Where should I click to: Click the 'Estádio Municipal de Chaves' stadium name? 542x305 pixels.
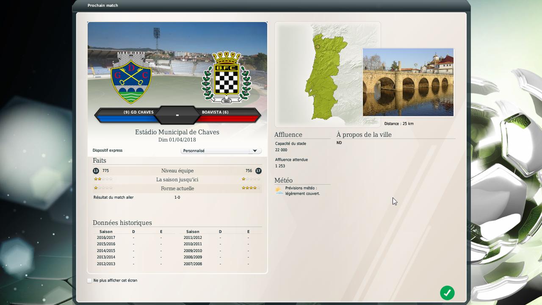(x=177, y=132)
